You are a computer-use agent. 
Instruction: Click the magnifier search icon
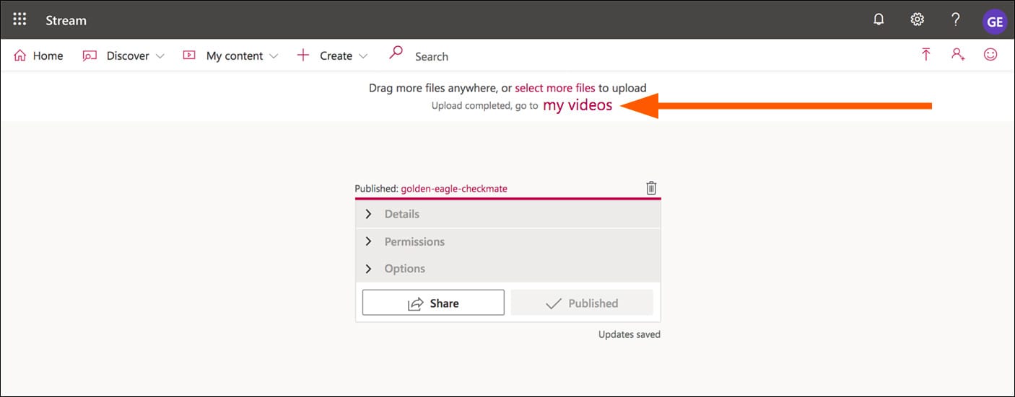pos(396,53)
